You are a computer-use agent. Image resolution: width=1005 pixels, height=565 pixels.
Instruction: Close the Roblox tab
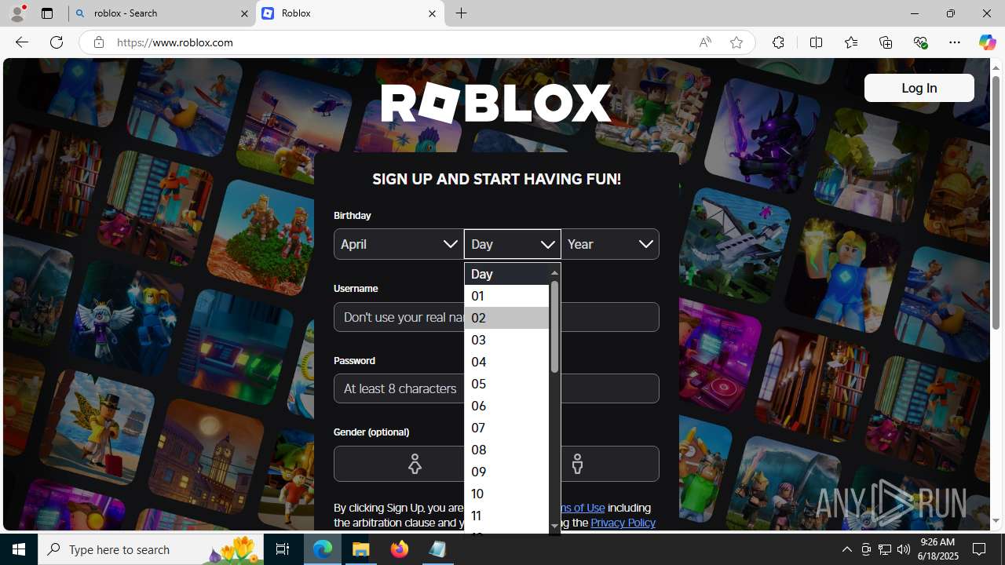tap(432, 13)
